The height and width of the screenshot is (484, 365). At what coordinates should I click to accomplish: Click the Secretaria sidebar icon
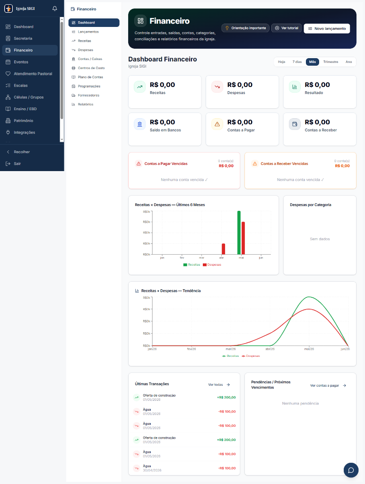8,39
